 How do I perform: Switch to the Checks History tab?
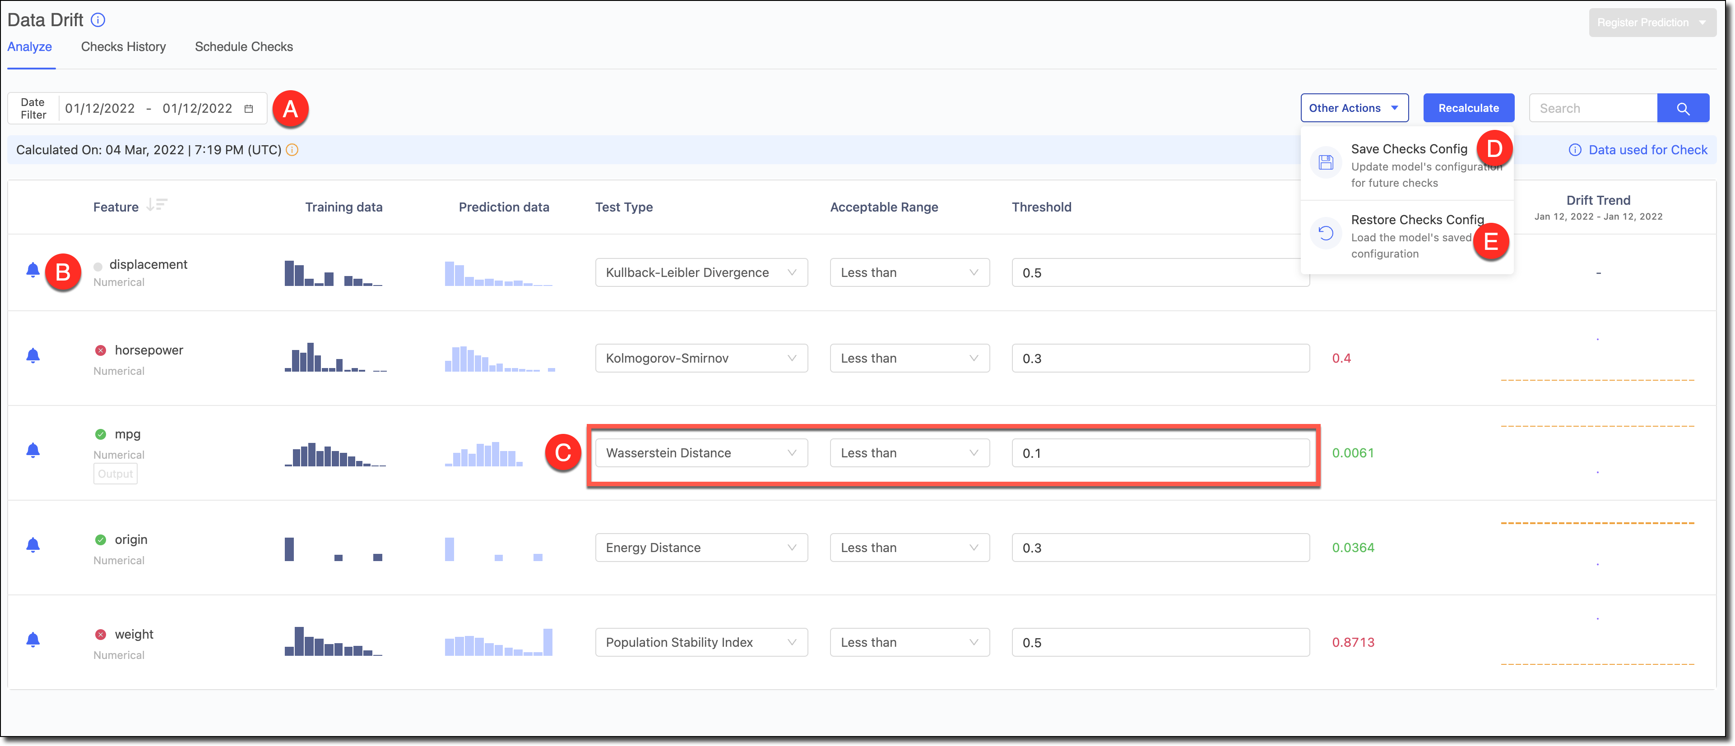click(x=123, y=46)
